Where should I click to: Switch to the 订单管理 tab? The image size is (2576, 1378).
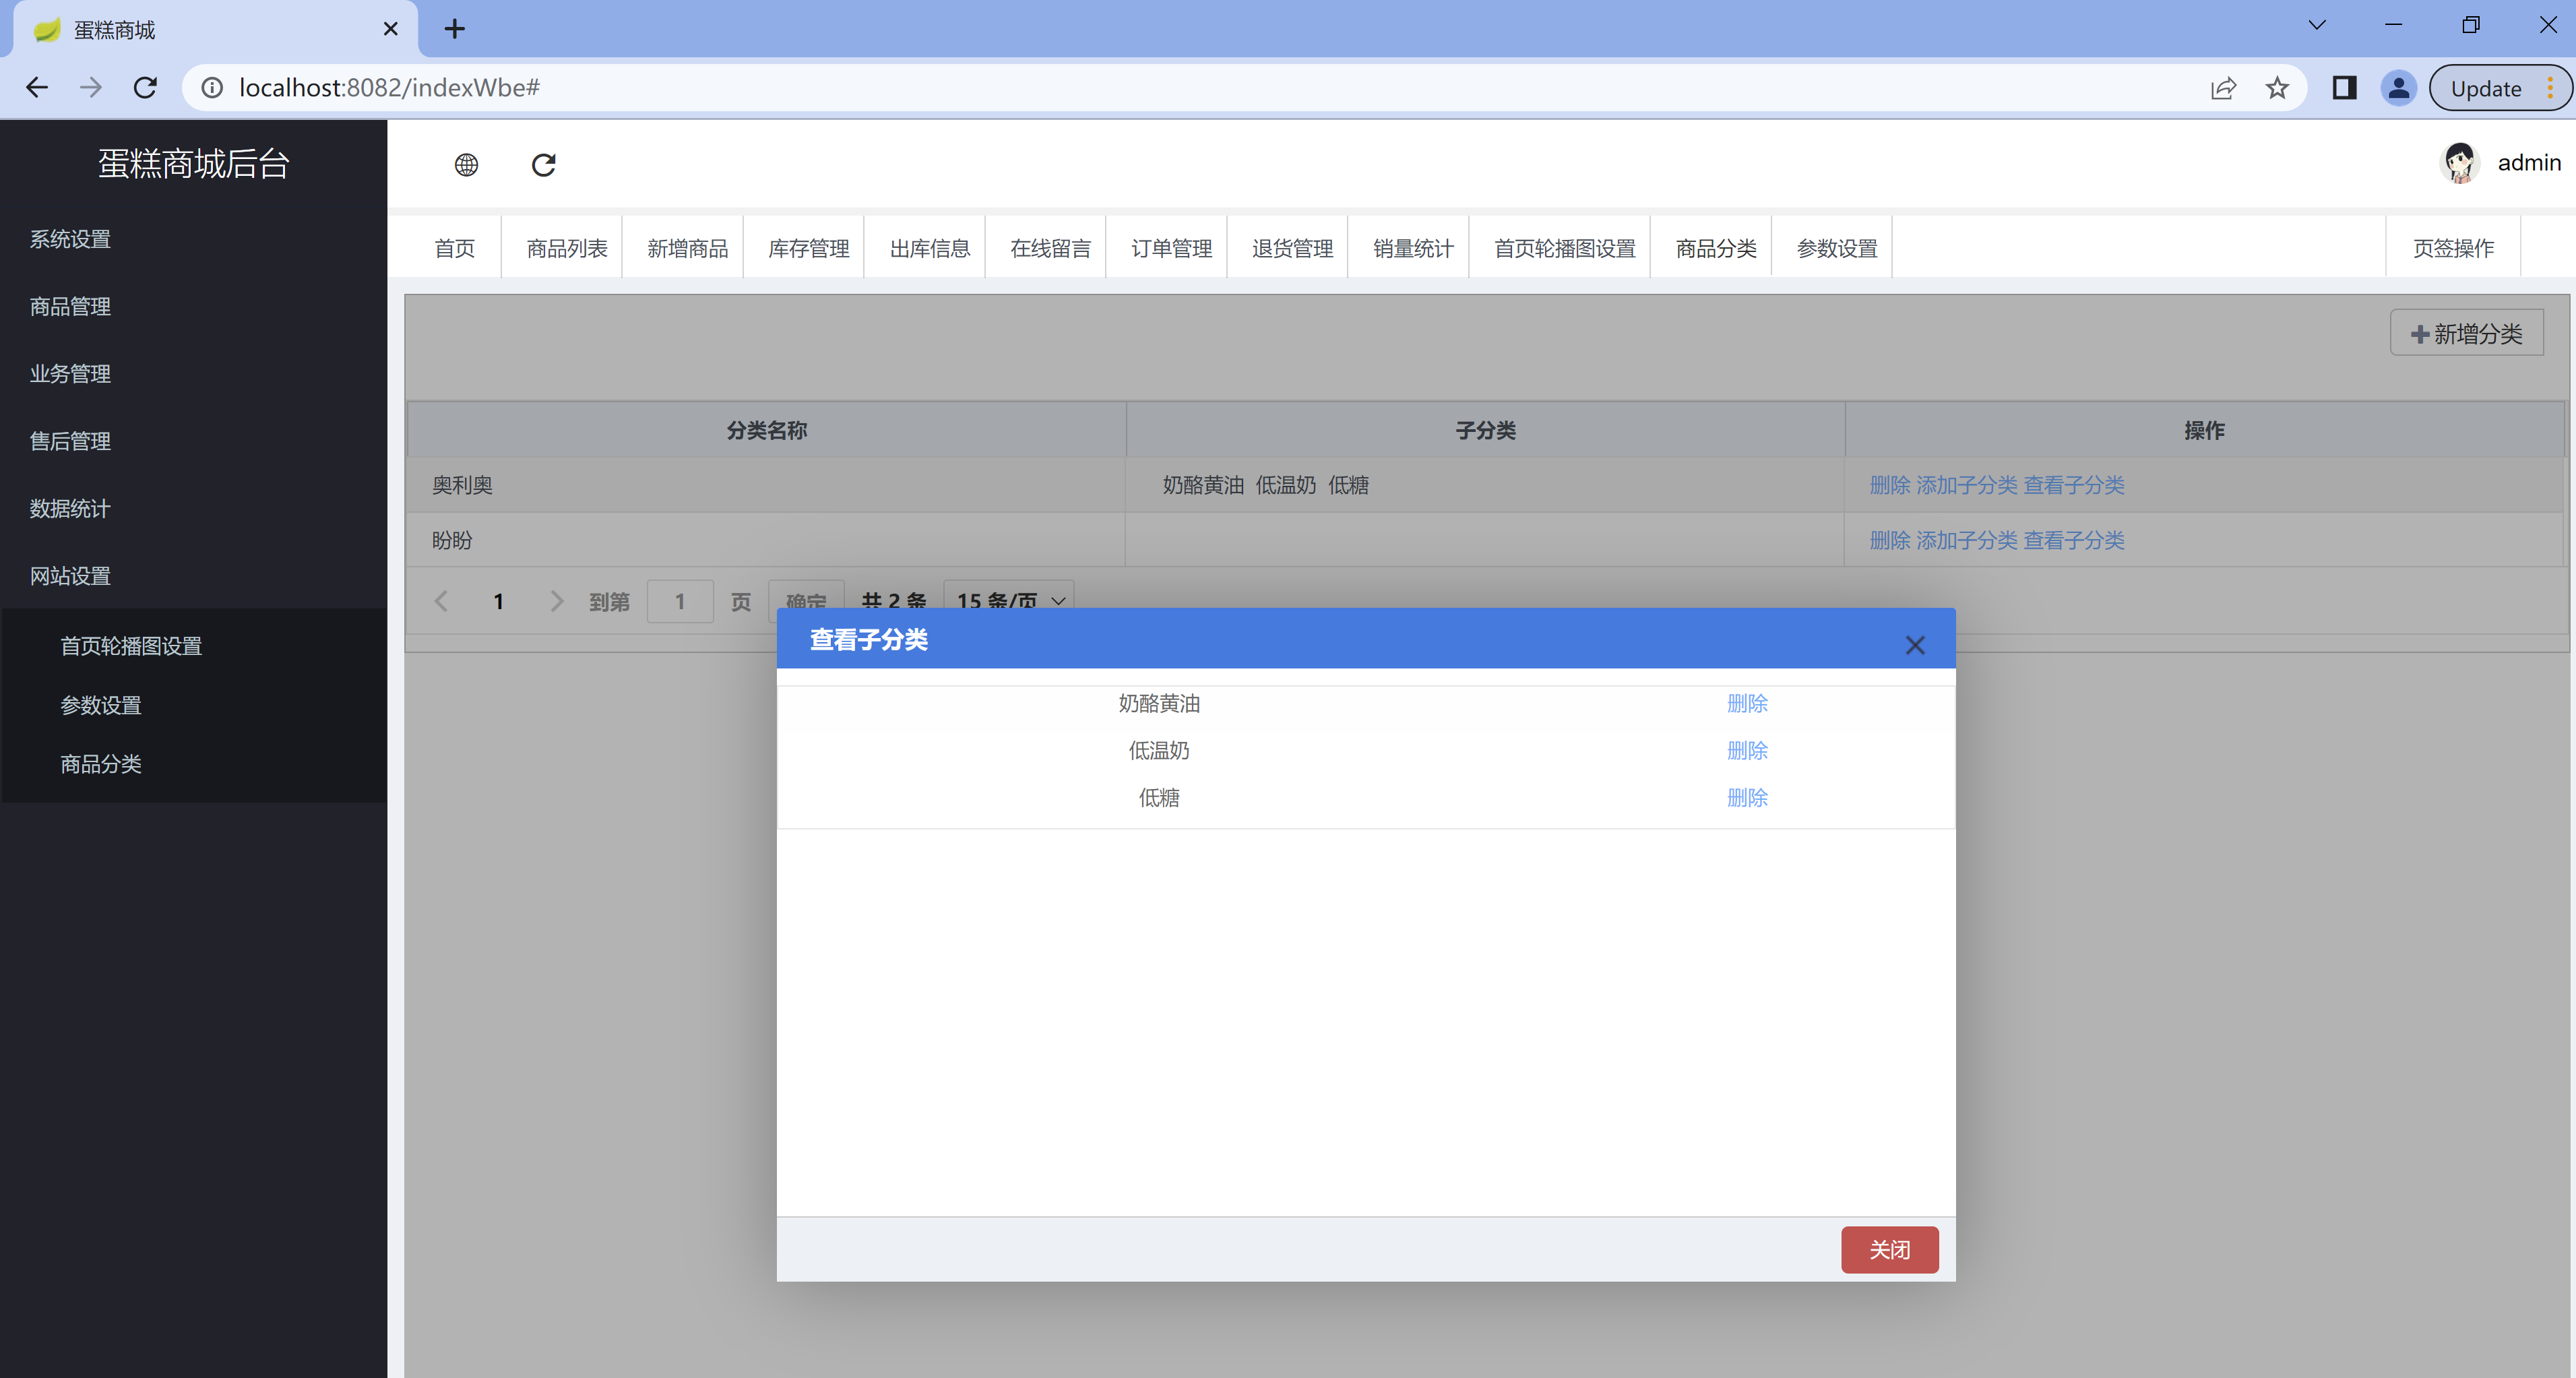(x=1171, y=248)
